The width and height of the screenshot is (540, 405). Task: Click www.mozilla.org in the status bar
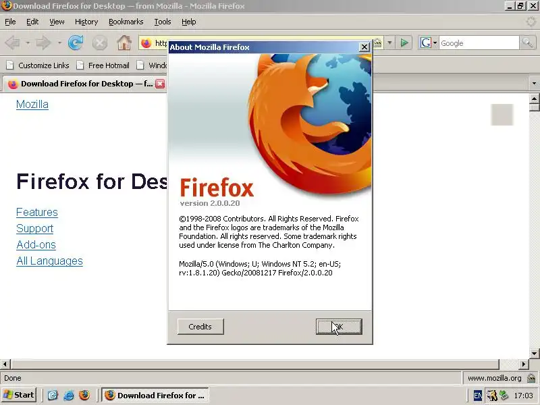494,378
